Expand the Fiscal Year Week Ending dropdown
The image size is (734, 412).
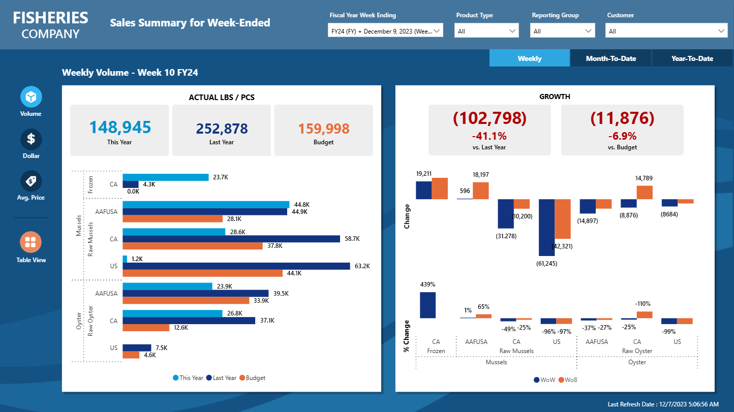[385, 31]
